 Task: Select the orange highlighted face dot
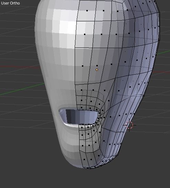tap(97, 70)
